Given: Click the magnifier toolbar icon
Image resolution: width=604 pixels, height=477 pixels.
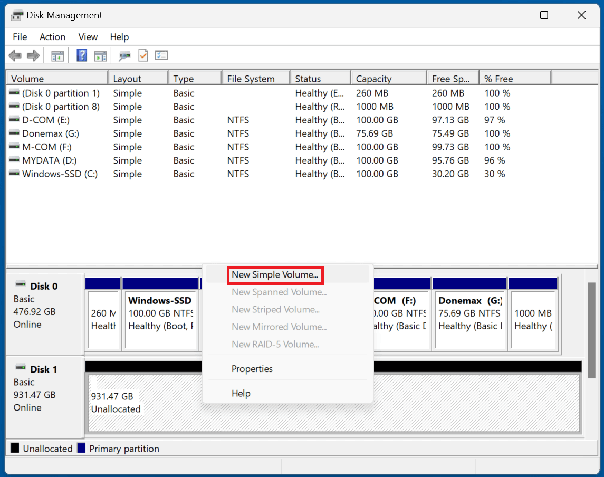Looking at the screenshot, I should pyautogui.click(x=124, y=55).
